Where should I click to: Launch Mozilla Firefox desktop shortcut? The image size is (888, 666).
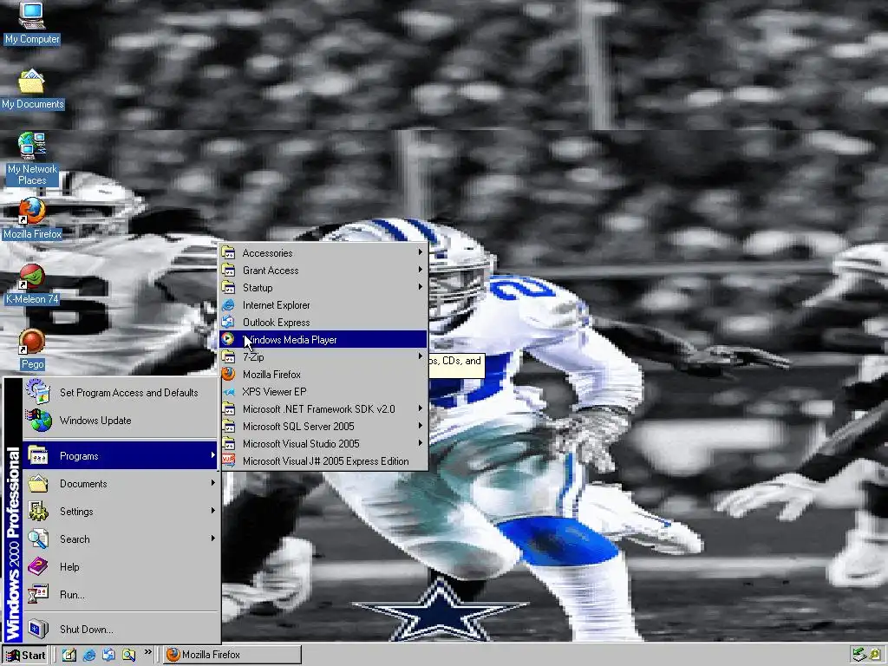pos(32,219)
